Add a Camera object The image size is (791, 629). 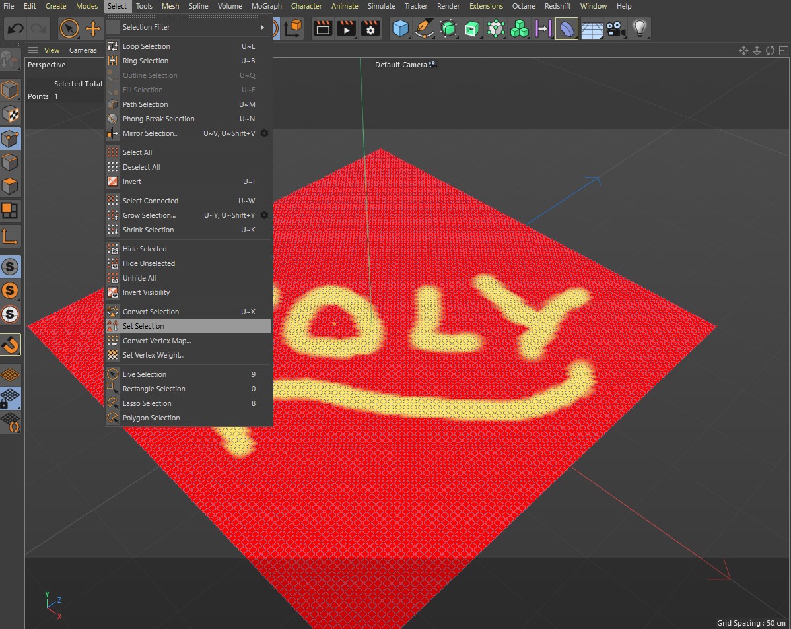click(615, 28)
